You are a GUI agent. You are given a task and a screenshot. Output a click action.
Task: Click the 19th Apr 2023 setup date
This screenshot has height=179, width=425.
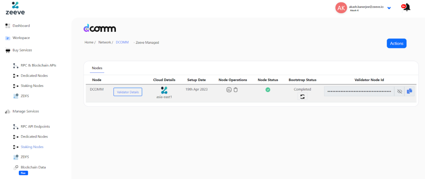196,89
